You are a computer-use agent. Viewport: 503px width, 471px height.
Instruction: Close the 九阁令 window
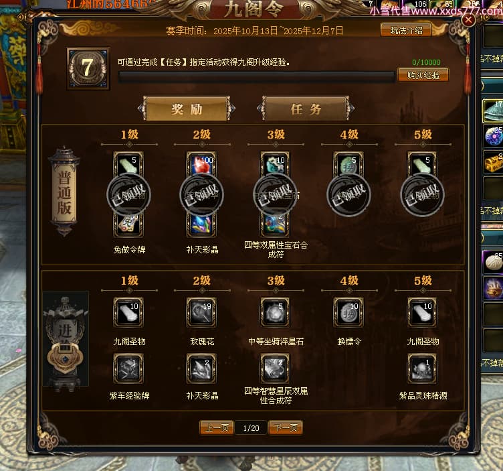tap(468, 20)
